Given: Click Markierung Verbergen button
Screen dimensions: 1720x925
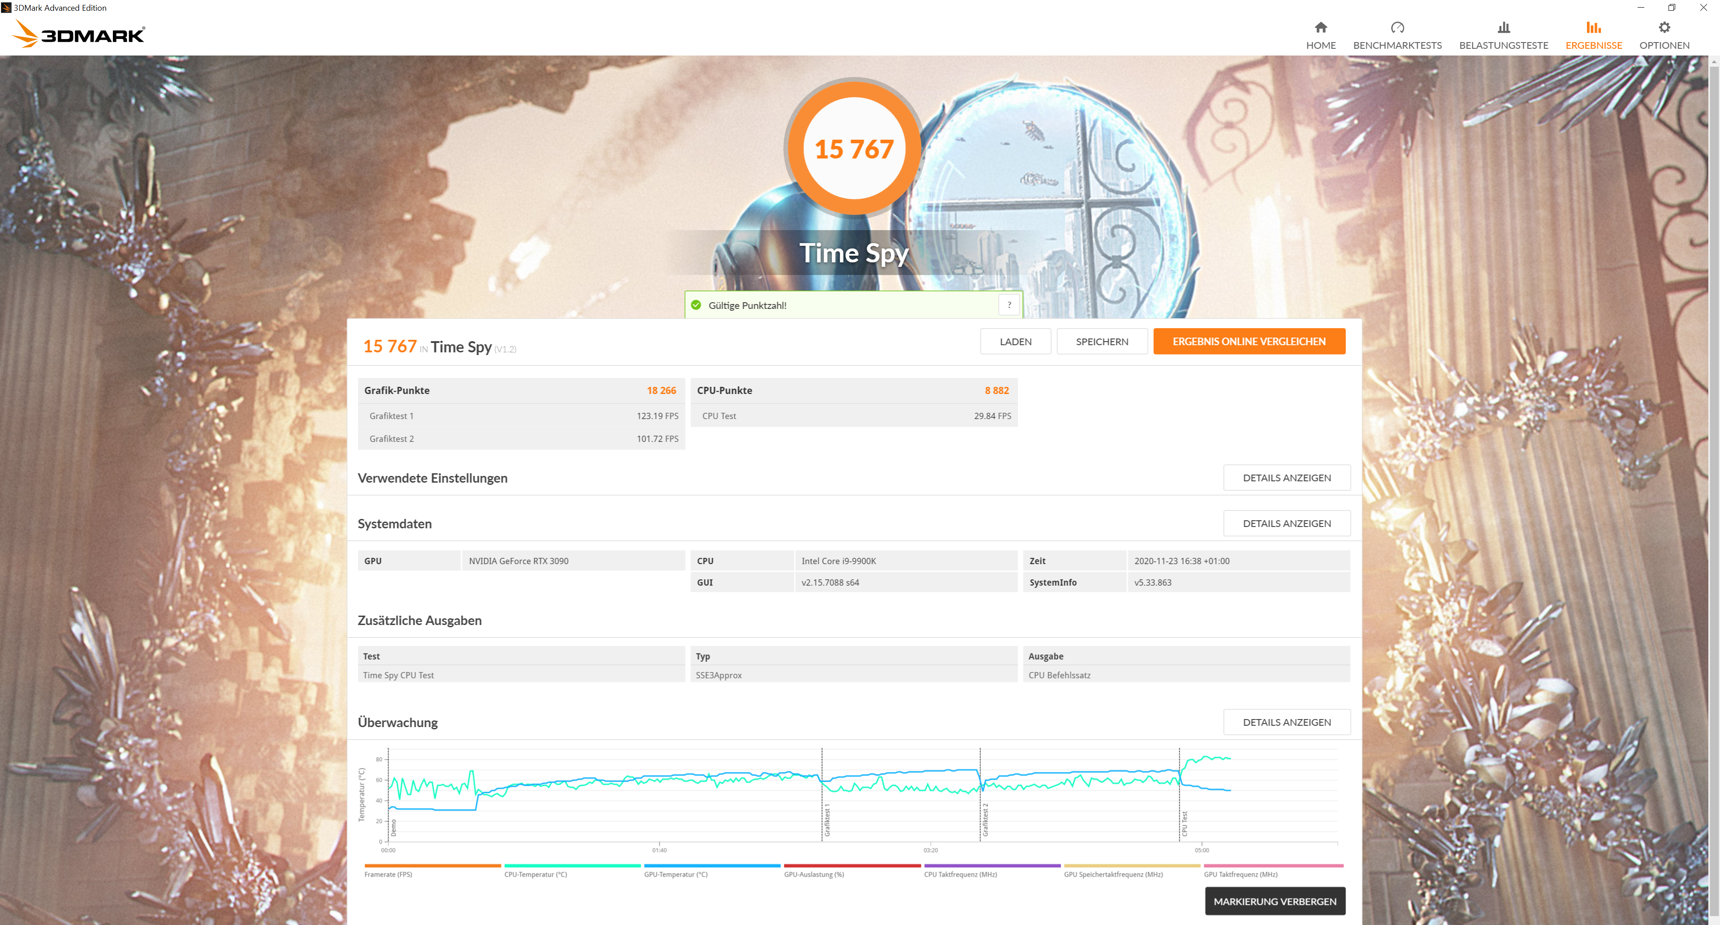Looking at the screenshot, I should [1274, 901].
